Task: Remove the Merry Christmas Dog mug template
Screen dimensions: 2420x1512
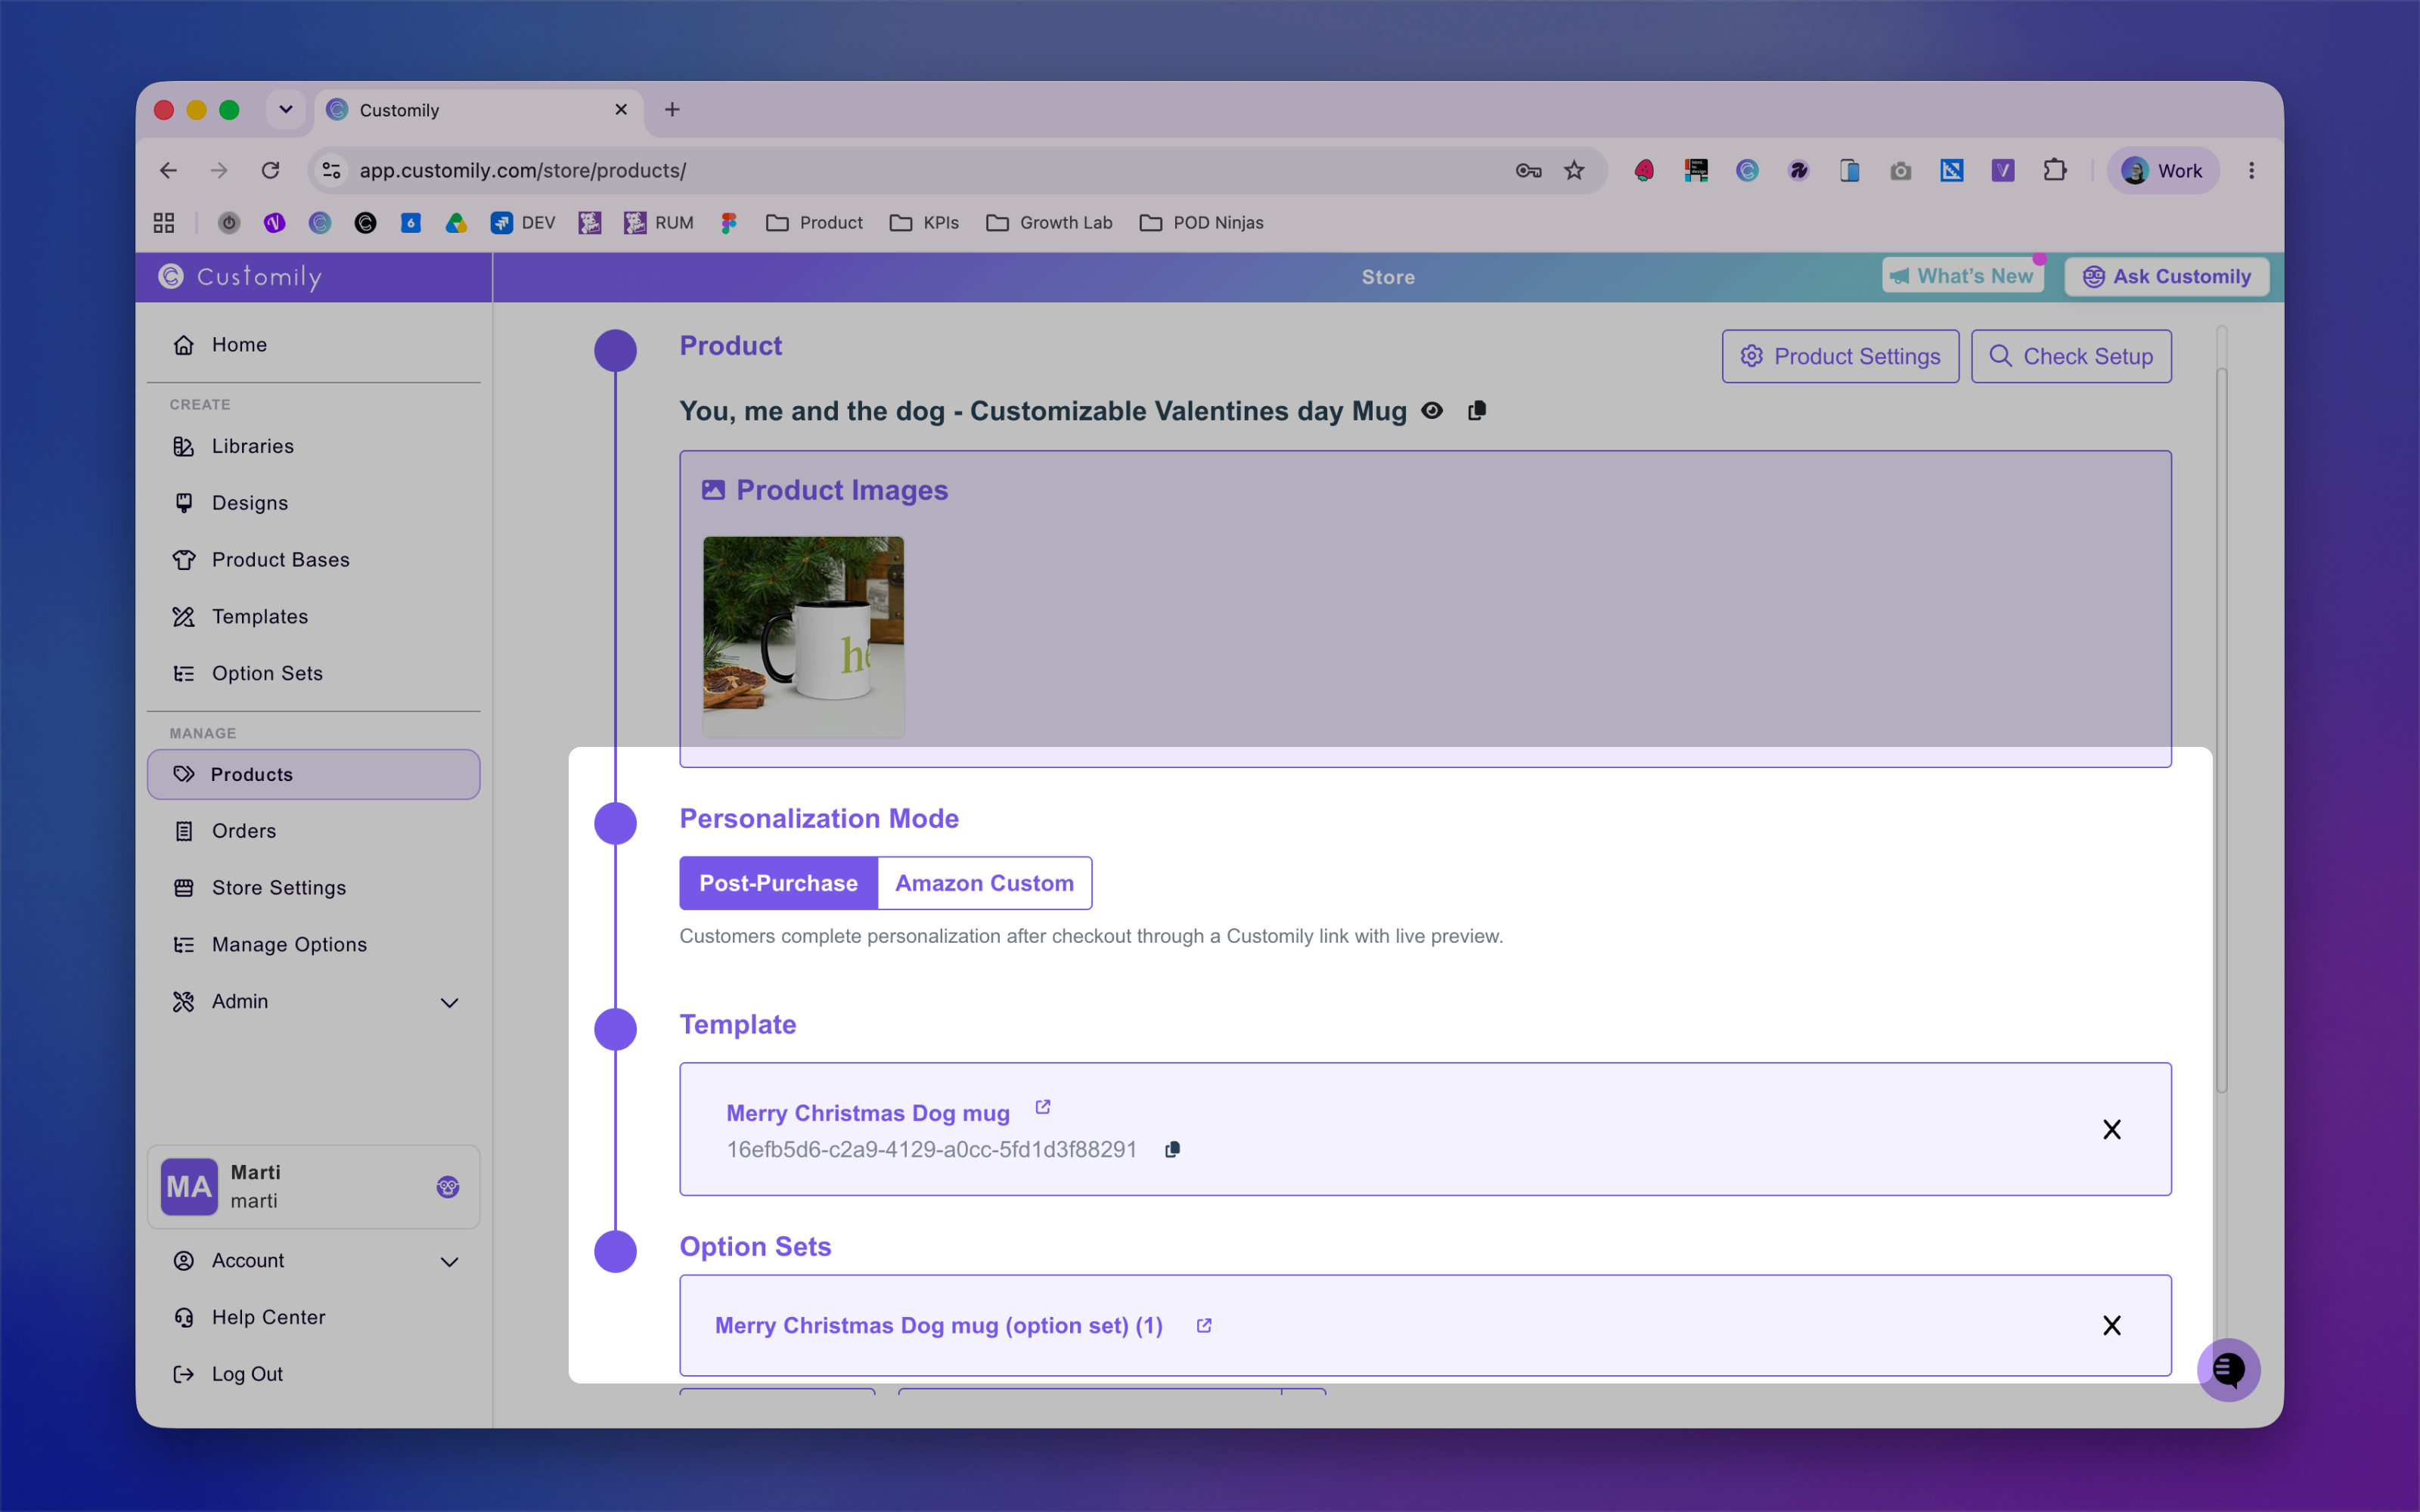Action: pyautogui.click(x=2112, y=1130)
